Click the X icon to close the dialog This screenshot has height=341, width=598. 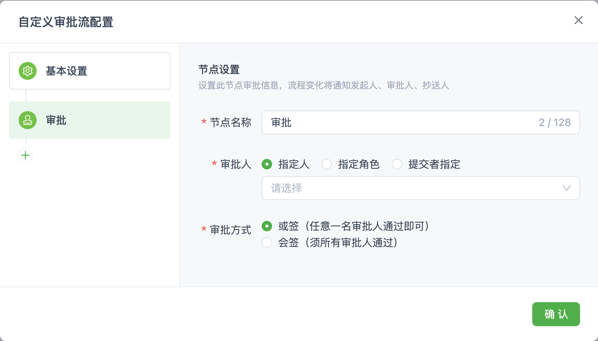[x=578, y=21]
